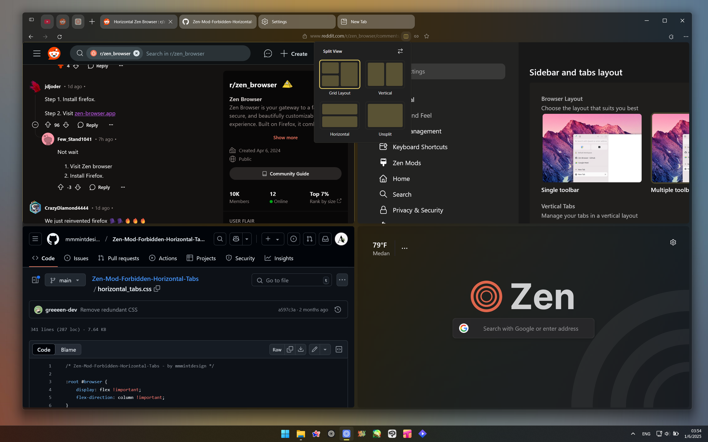Bookmark the page using the star icon
This screenshot has width=708, height=442.
[x=426, y=36]
